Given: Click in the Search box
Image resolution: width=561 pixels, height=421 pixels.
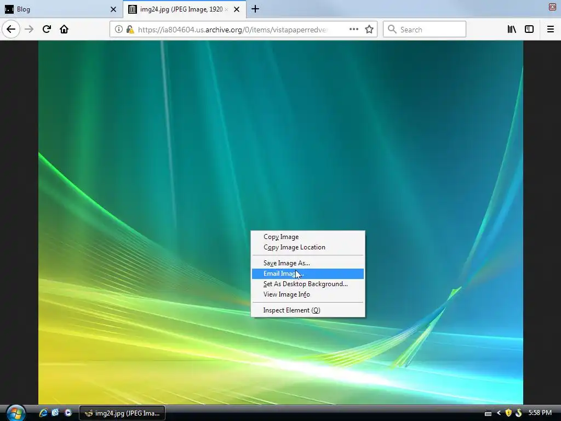Looking at the screenshot, I should click(425, 30).
